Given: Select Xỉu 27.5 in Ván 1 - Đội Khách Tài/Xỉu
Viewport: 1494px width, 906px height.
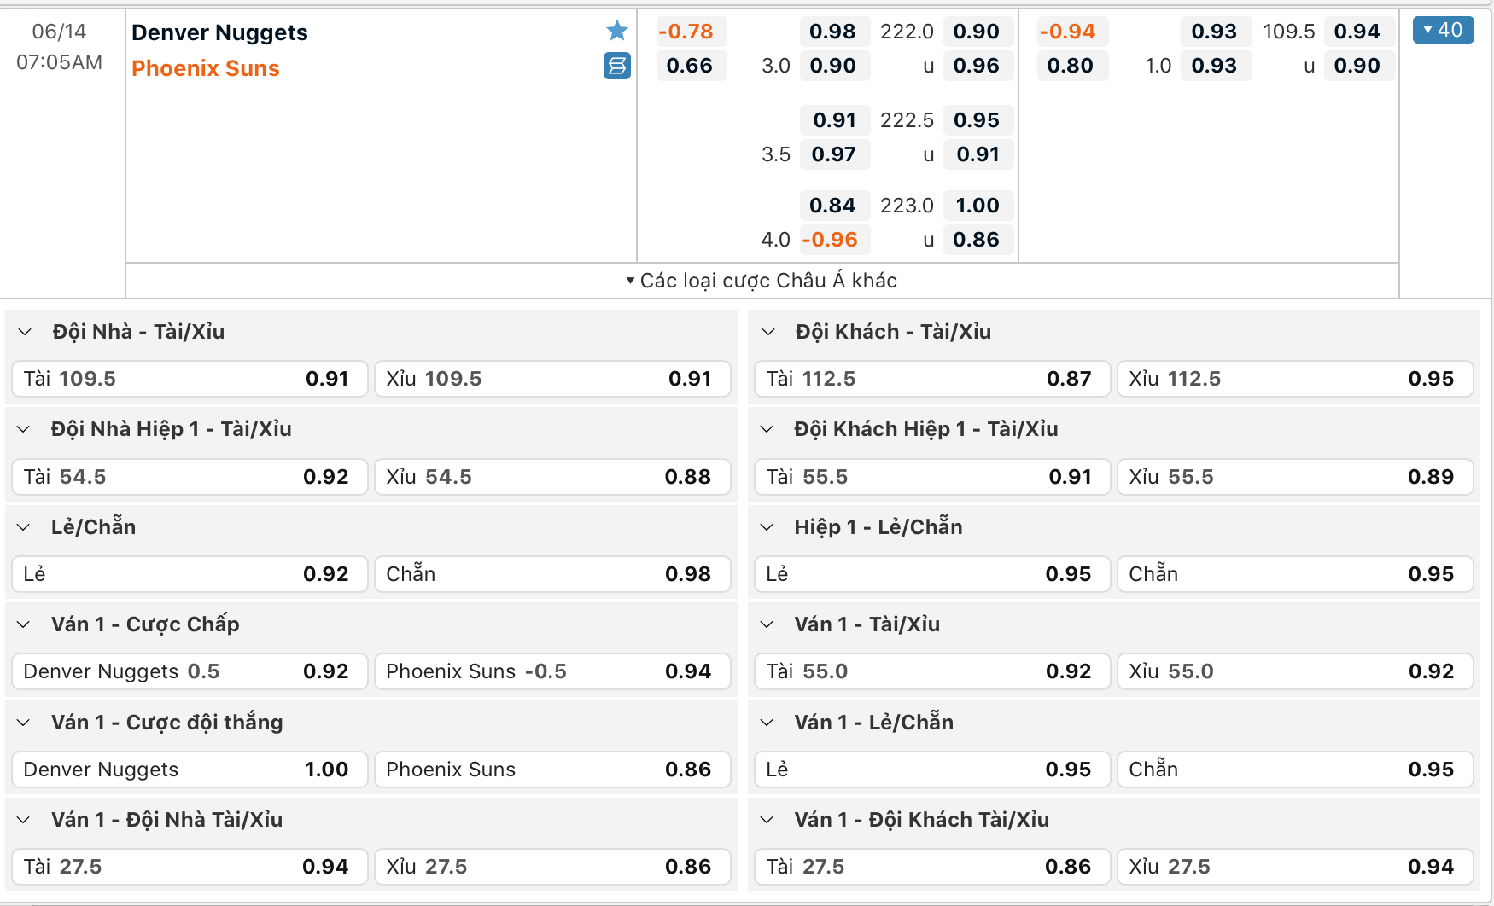Looking at the screenshot, I should [x=1294, y=867].
